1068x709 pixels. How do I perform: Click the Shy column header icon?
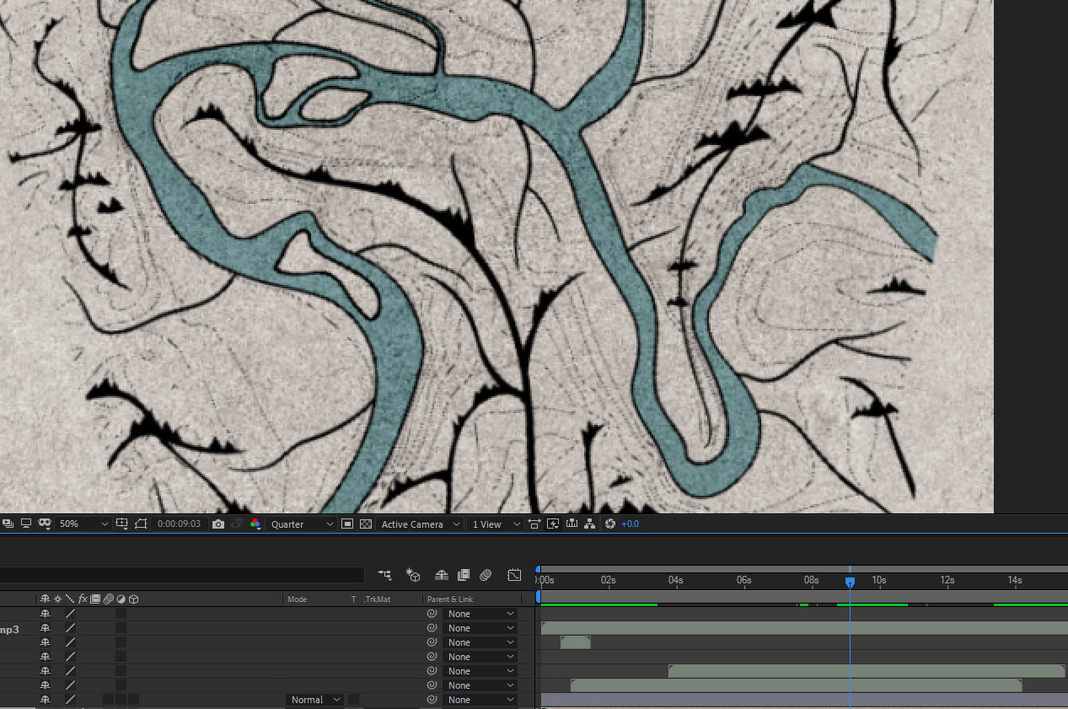[46, 599]
